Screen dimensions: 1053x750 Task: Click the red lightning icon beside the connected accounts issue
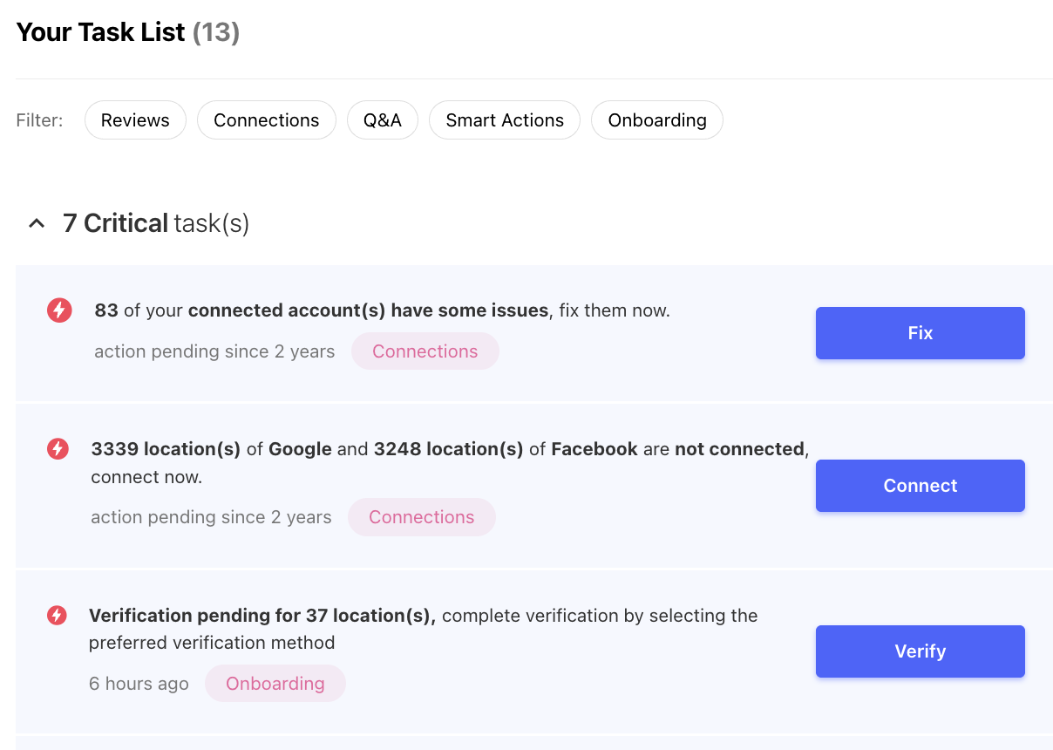(59, 310)
